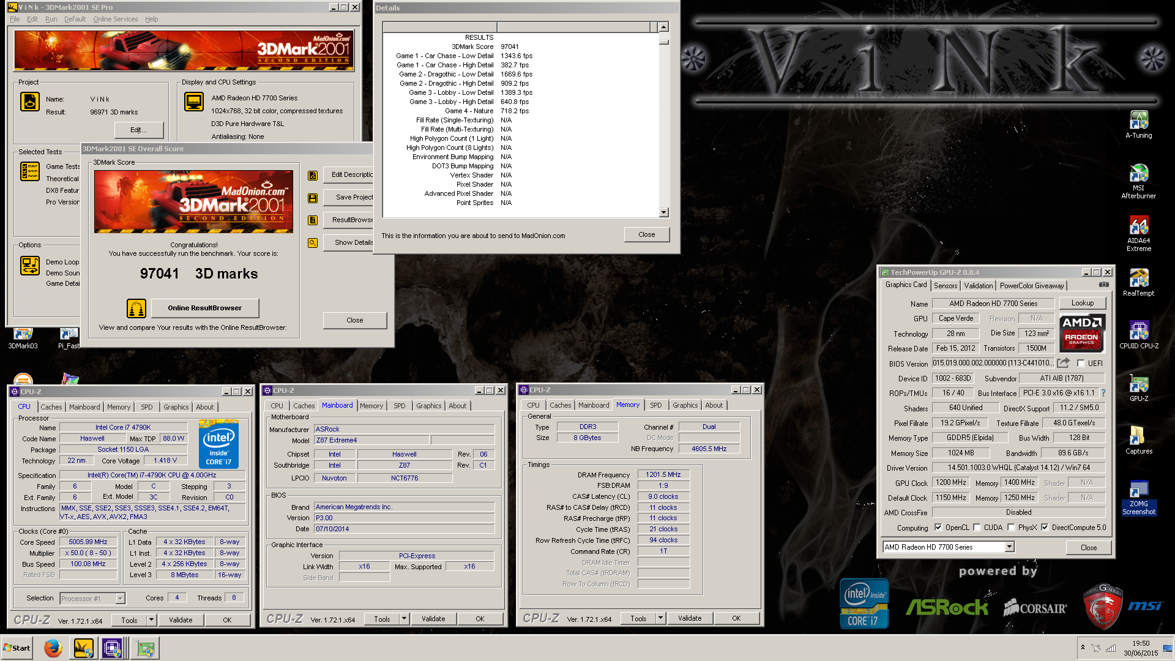Switch to 3DMark2001 taskbar item
The width and height of the screenshot is (1175, 661).
[83, 648]
